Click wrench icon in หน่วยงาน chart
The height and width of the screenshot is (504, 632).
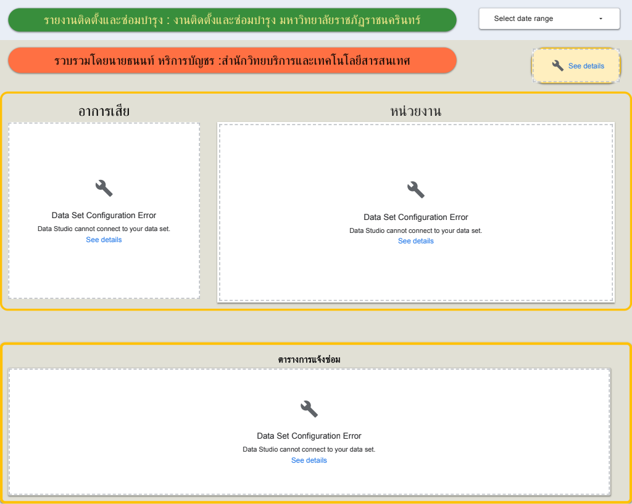tap(415, 189)
